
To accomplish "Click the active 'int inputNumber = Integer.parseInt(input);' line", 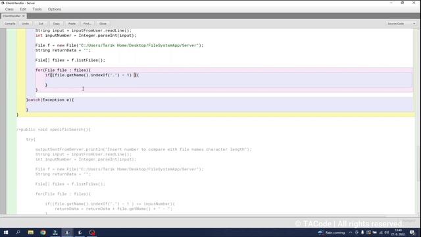I will point(86,36).
